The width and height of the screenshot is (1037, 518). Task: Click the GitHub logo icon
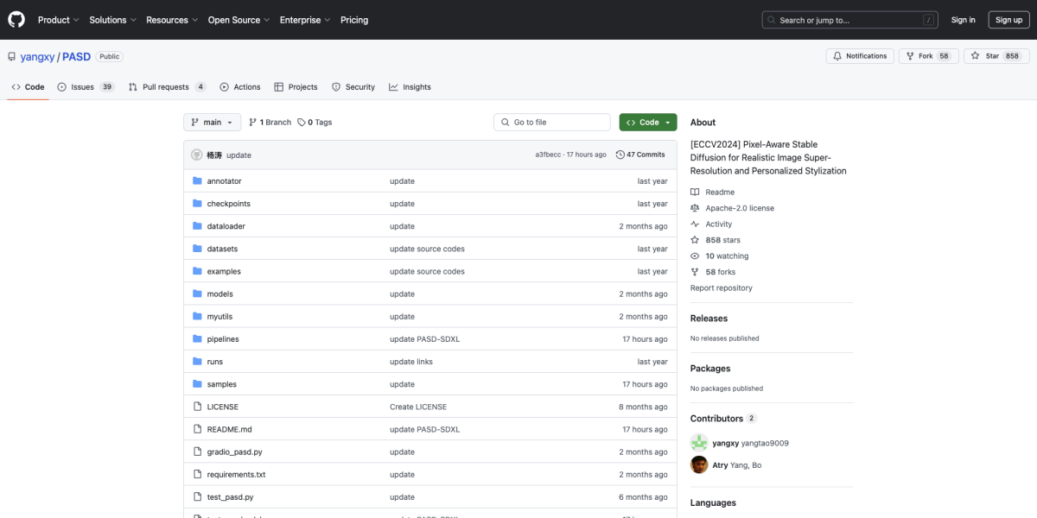16,20
